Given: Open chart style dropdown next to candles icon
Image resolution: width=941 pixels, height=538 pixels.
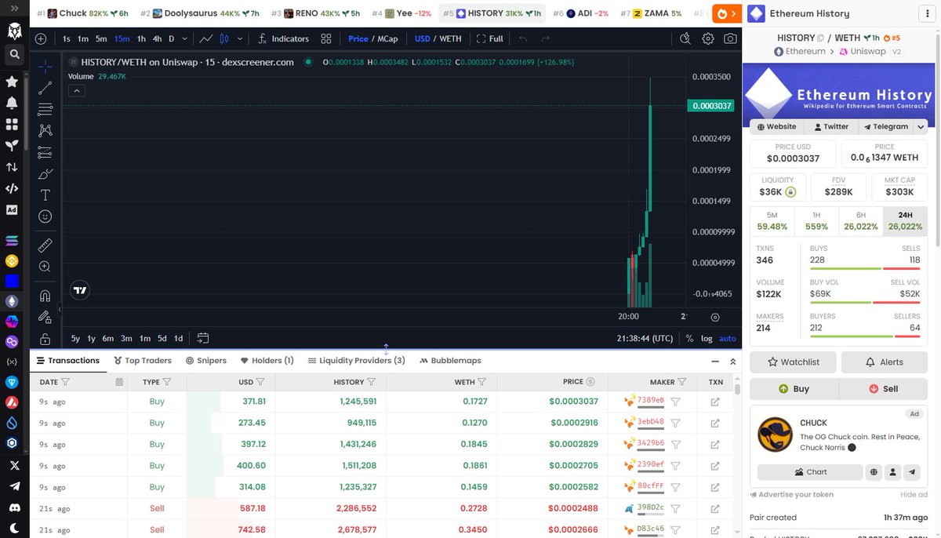Looking at the screenshot, I should (x=240, y=38).
